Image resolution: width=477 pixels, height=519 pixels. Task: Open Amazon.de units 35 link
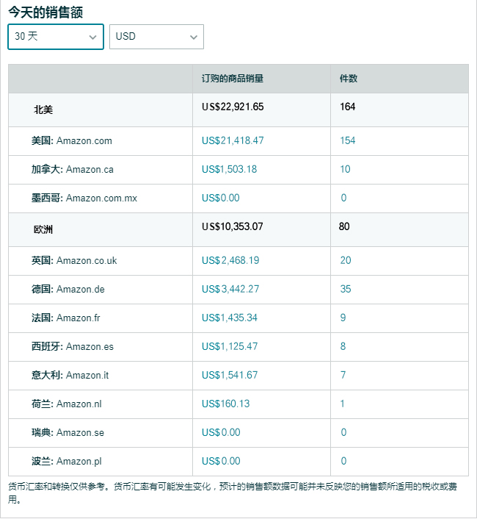[x=346, y=289]
